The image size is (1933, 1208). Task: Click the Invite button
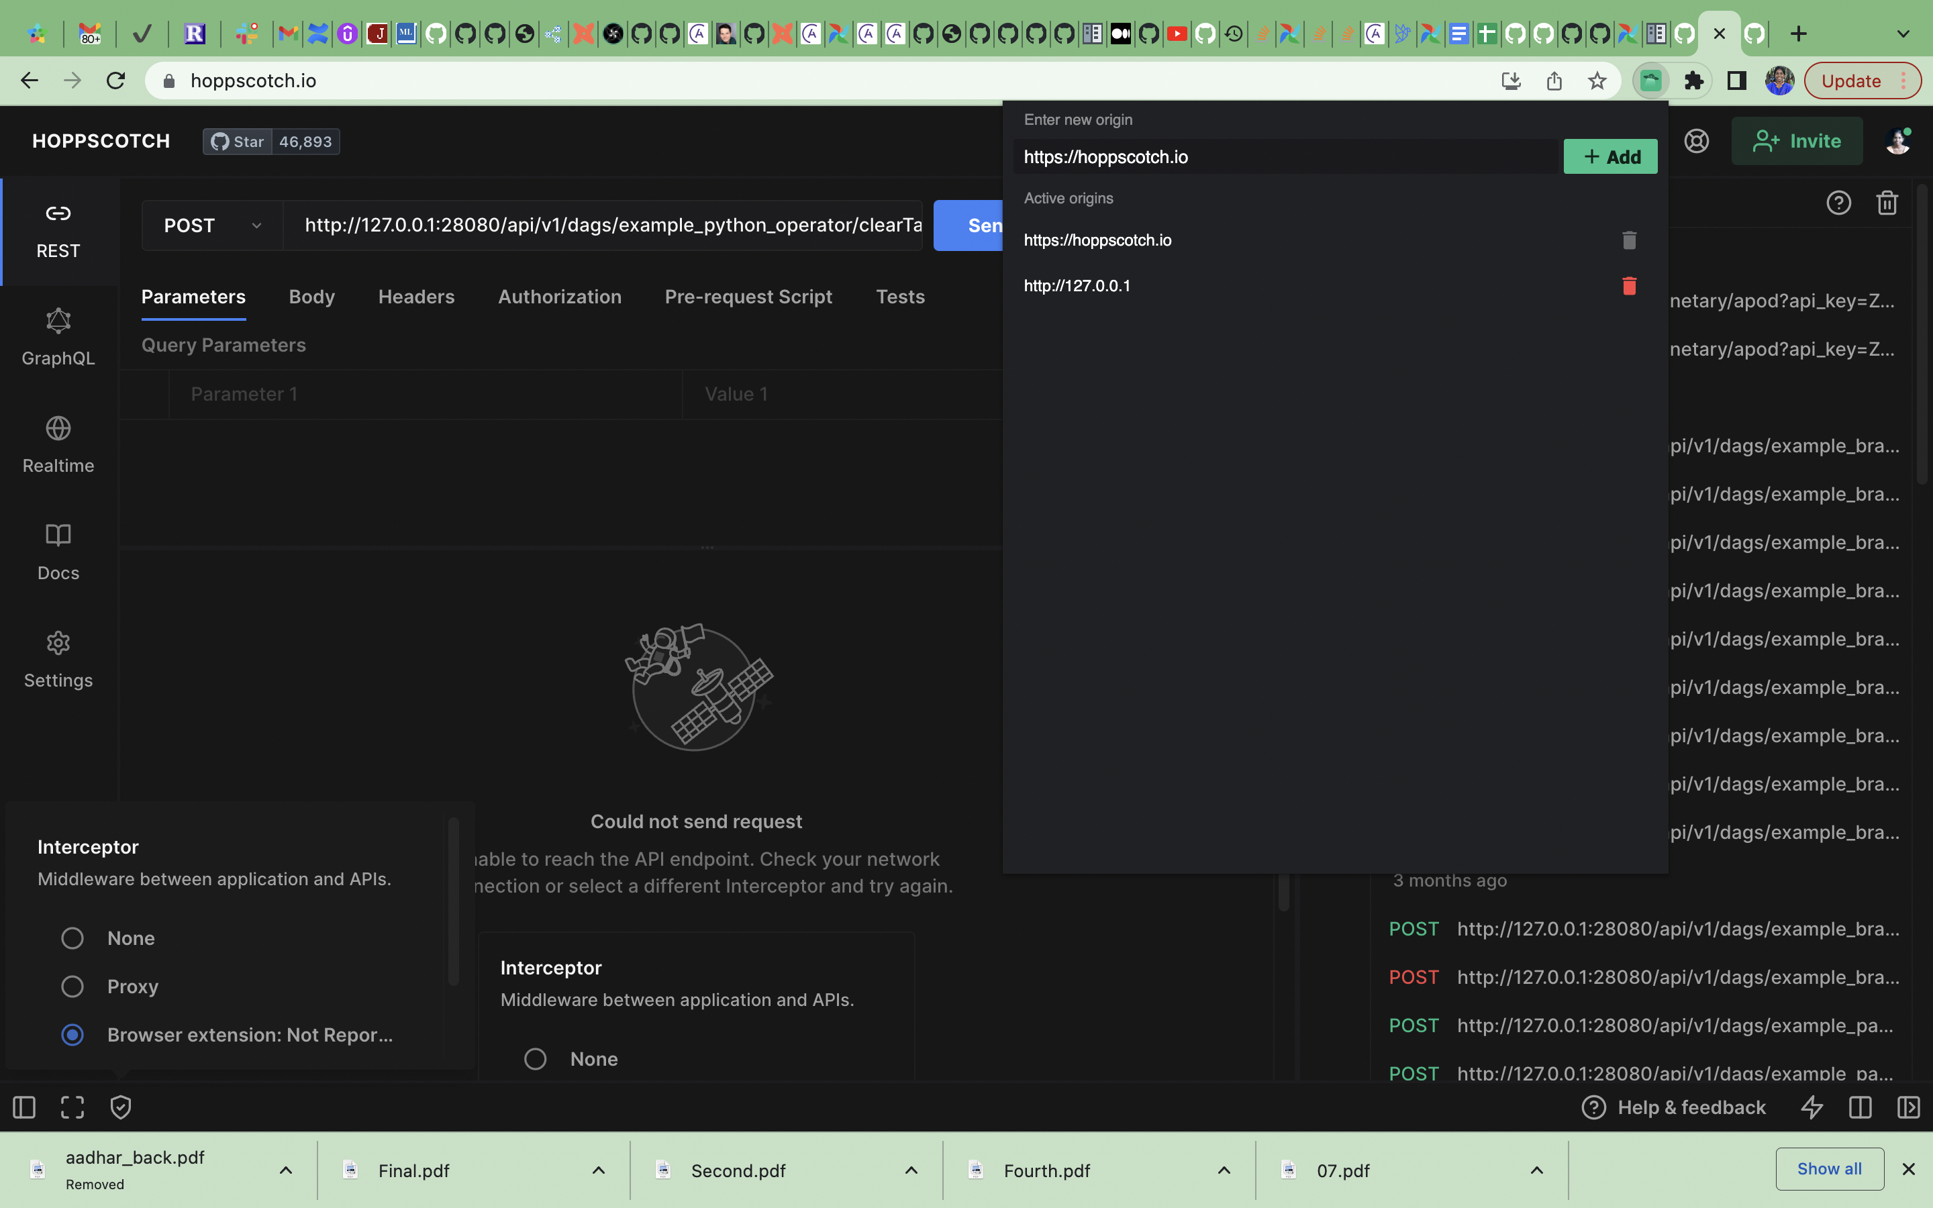coord(1797,141)
